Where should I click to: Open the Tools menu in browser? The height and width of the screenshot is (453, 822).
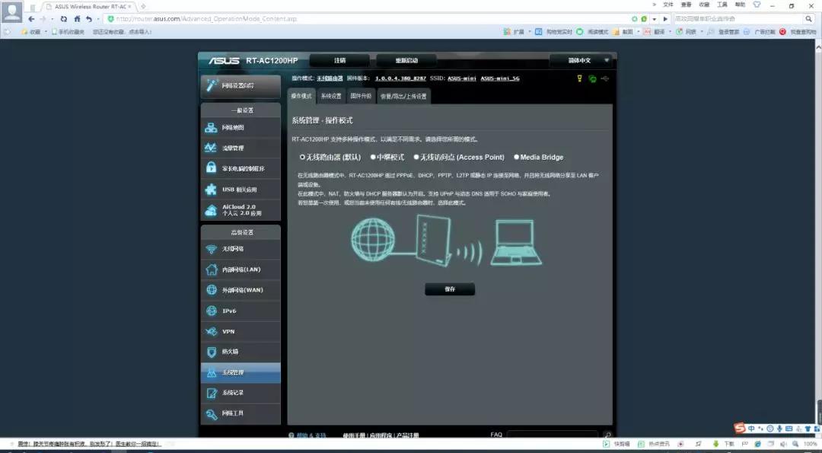point(722,5)
